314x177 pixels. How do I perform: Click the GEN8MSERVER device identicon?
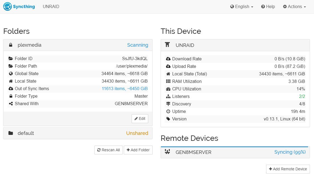(167, 152)
